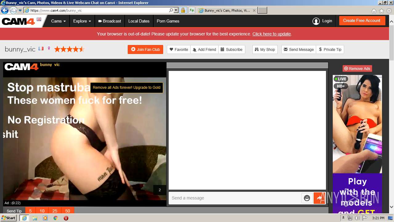Click the search magnifier in address bar
The image size is (394, 222).
[x=171, y=10]
